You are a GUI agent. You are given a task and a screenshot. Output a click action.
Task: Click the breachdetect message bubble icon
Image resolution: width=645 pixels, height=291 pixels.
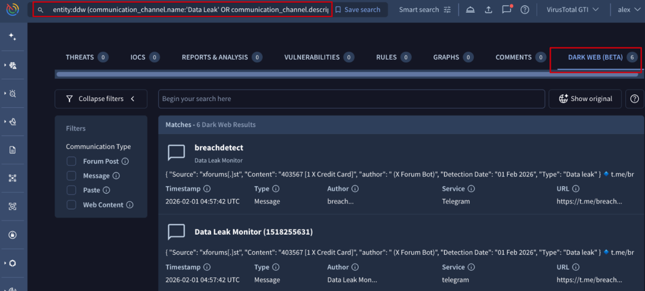[176, 152]
